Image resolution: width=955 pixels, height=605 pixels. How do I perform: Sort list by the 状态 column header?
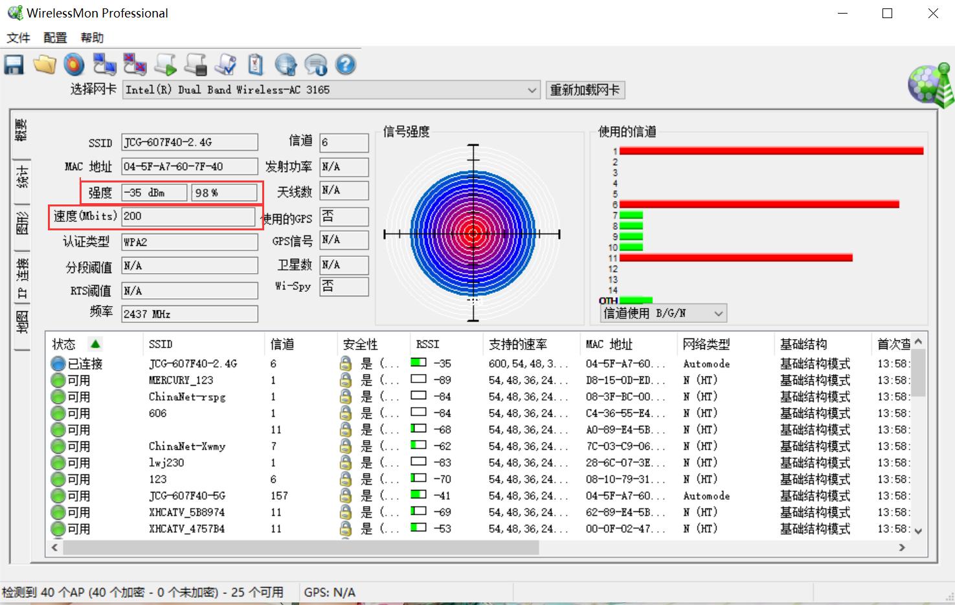point(65,344)
